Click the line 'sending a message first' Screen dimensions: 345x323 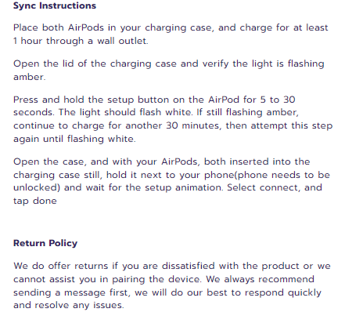tap(167, 292)
